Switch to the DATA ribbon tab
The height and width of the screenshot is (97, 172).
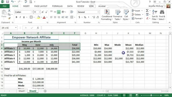pyautogui.click(x=70, y=6)
